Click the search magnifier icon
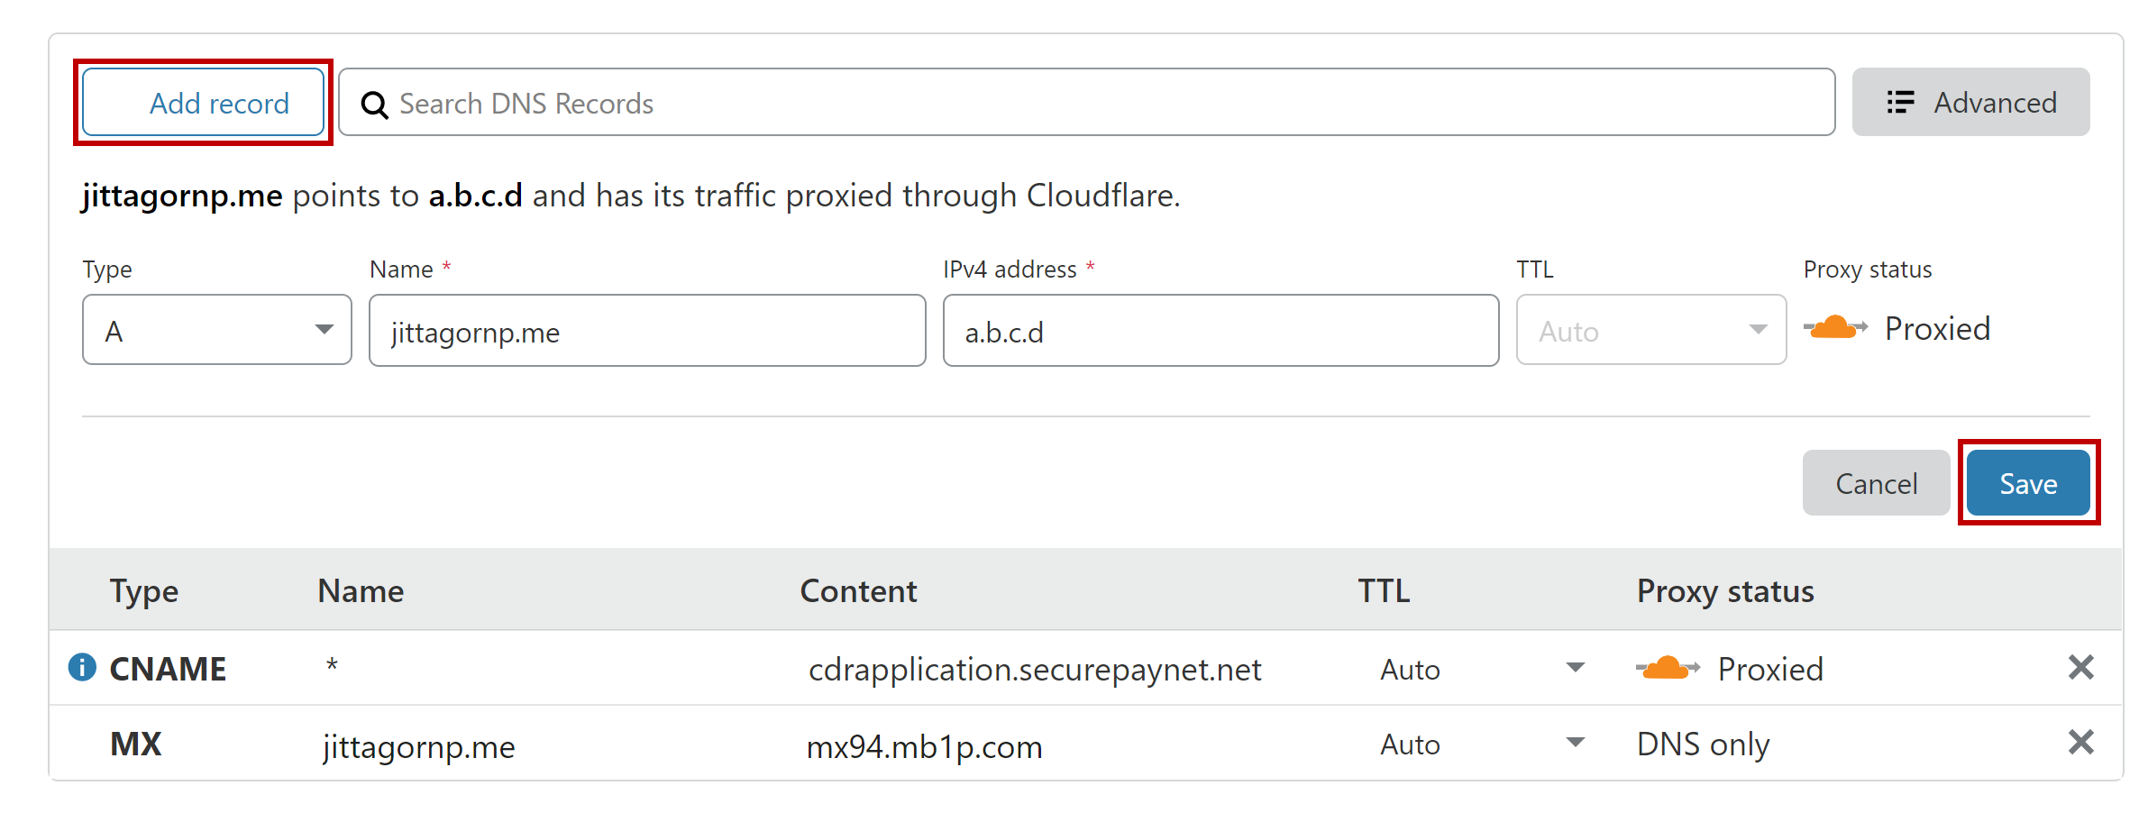Viewport: 2148px width, 813px height. tap(374, 105)
